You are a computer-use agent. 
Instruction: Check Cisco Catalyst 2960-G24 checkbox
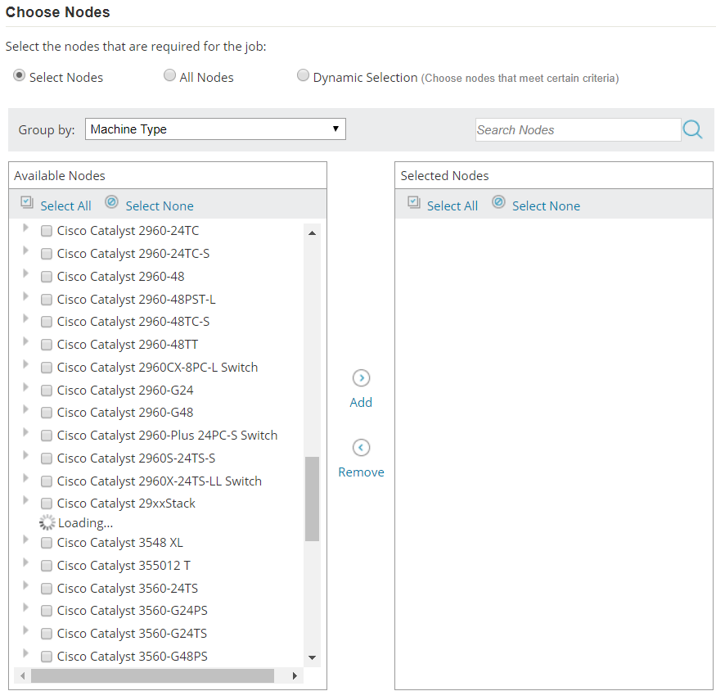coord(47,391)
